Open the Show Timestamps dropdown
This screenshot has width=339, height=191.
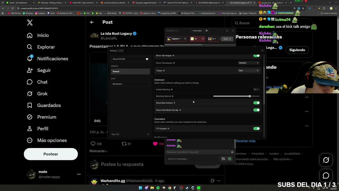[x=248, y=63]
